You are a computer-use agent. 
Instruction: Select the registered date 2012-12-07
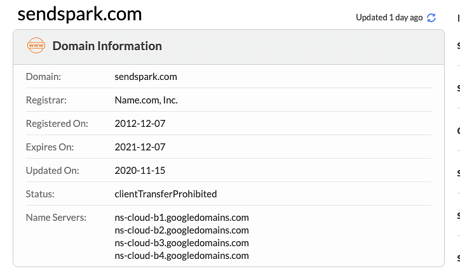click(x=140, y=124)
